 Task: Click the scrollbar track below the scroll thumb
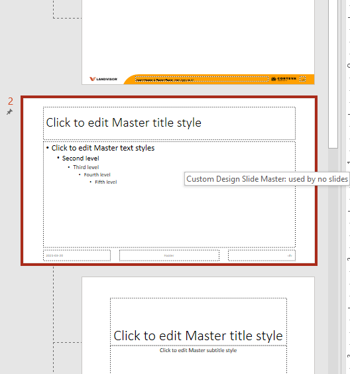(x=333, y=261)
